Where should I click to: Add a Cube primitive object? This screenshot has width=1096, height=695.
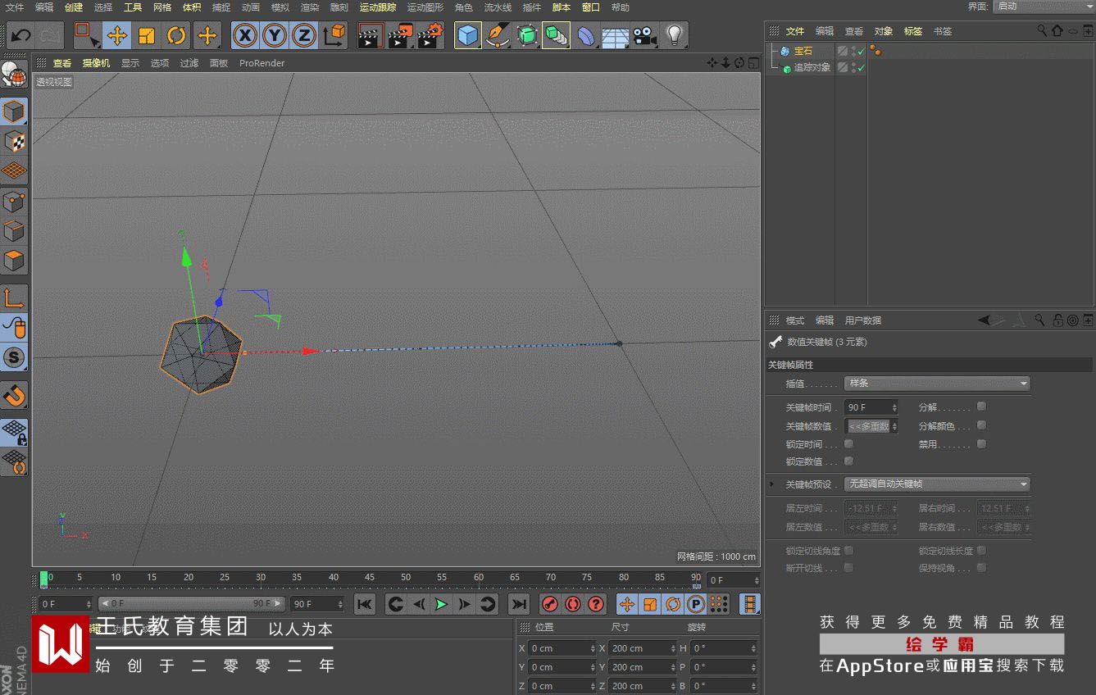[467, 35]
